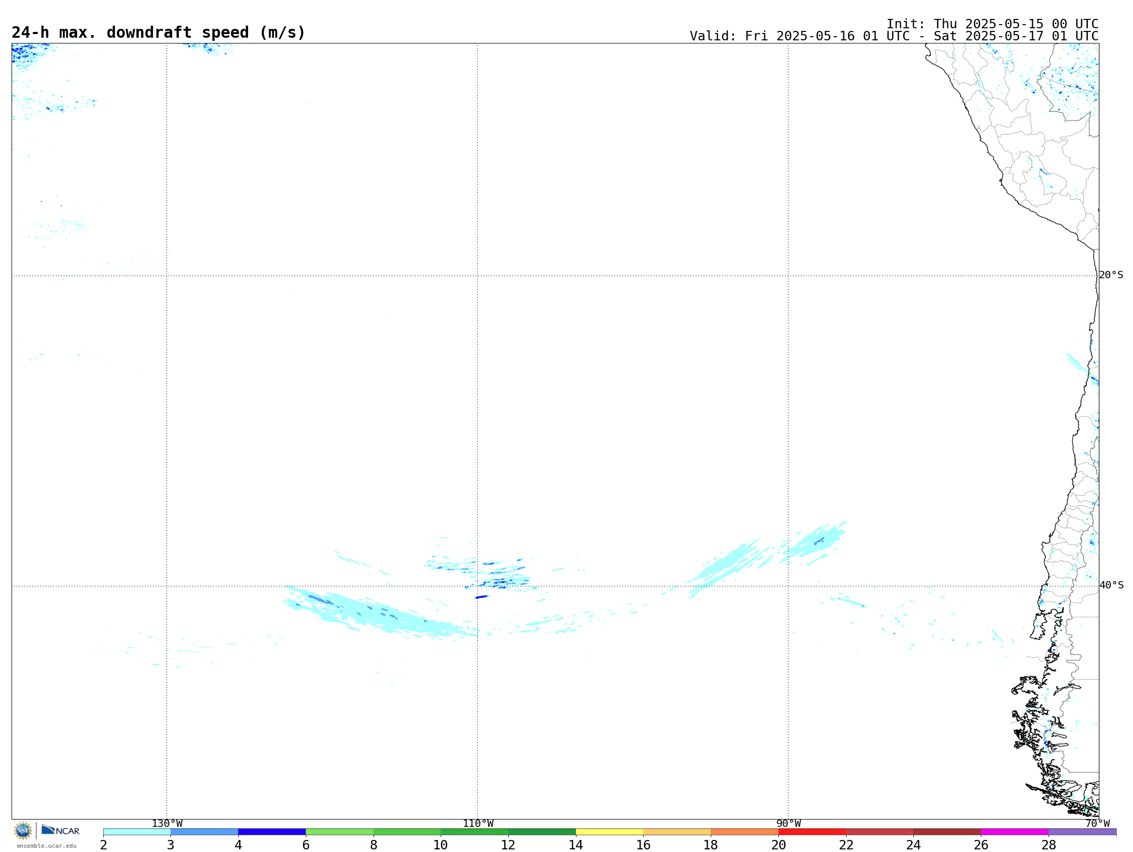Click the 70°W longitude label

point(1097,824)
